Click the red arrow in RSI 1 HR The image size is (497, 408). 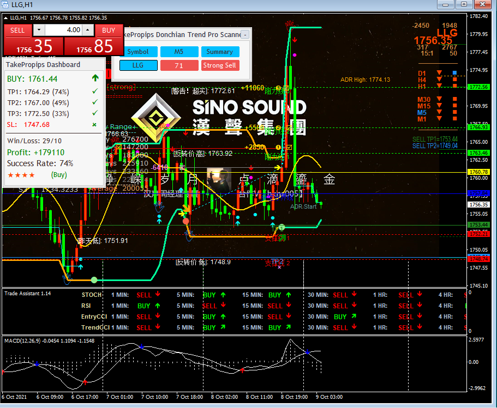pyautogui.click(x=420, y=305)
